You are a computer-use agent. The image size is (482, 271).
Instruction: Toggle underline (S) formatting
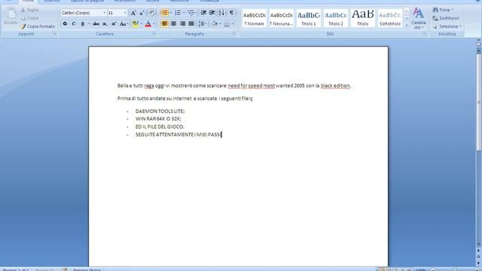[82, 23]
